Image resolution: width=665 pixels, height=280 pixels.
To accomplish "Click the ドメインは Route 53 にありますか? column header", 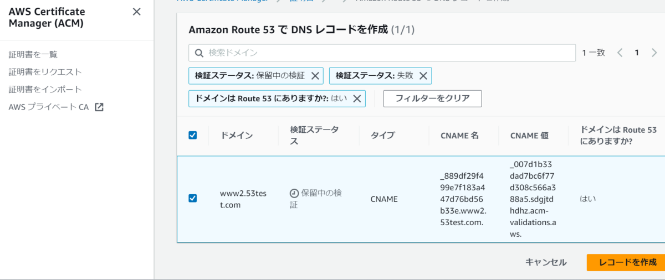I will 618,135.
